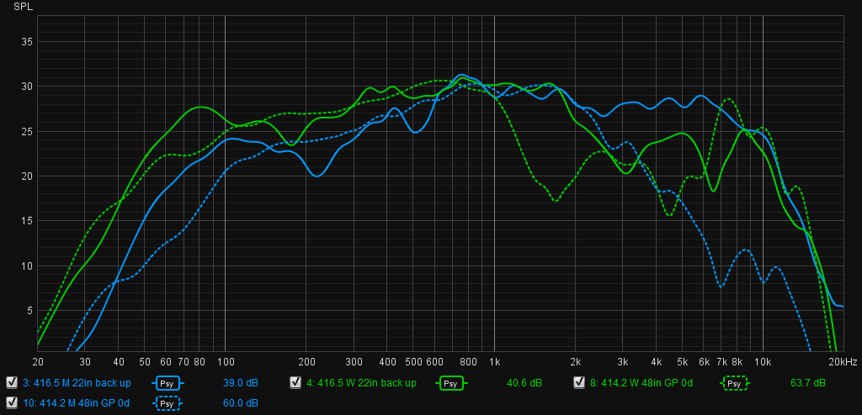
Task: Select label '4: 416.5 W 22in back up'
Action: 361,382
